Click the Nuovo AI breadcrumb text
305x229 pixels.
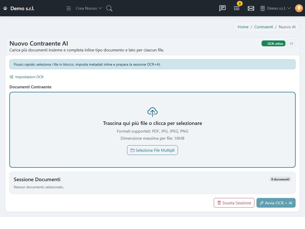[x=287, y=27]
